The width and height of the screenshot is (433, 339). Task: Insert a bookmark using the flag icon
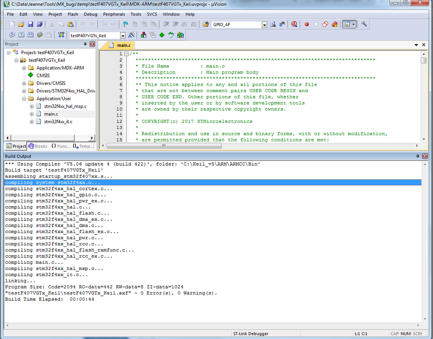coord(125,24)
